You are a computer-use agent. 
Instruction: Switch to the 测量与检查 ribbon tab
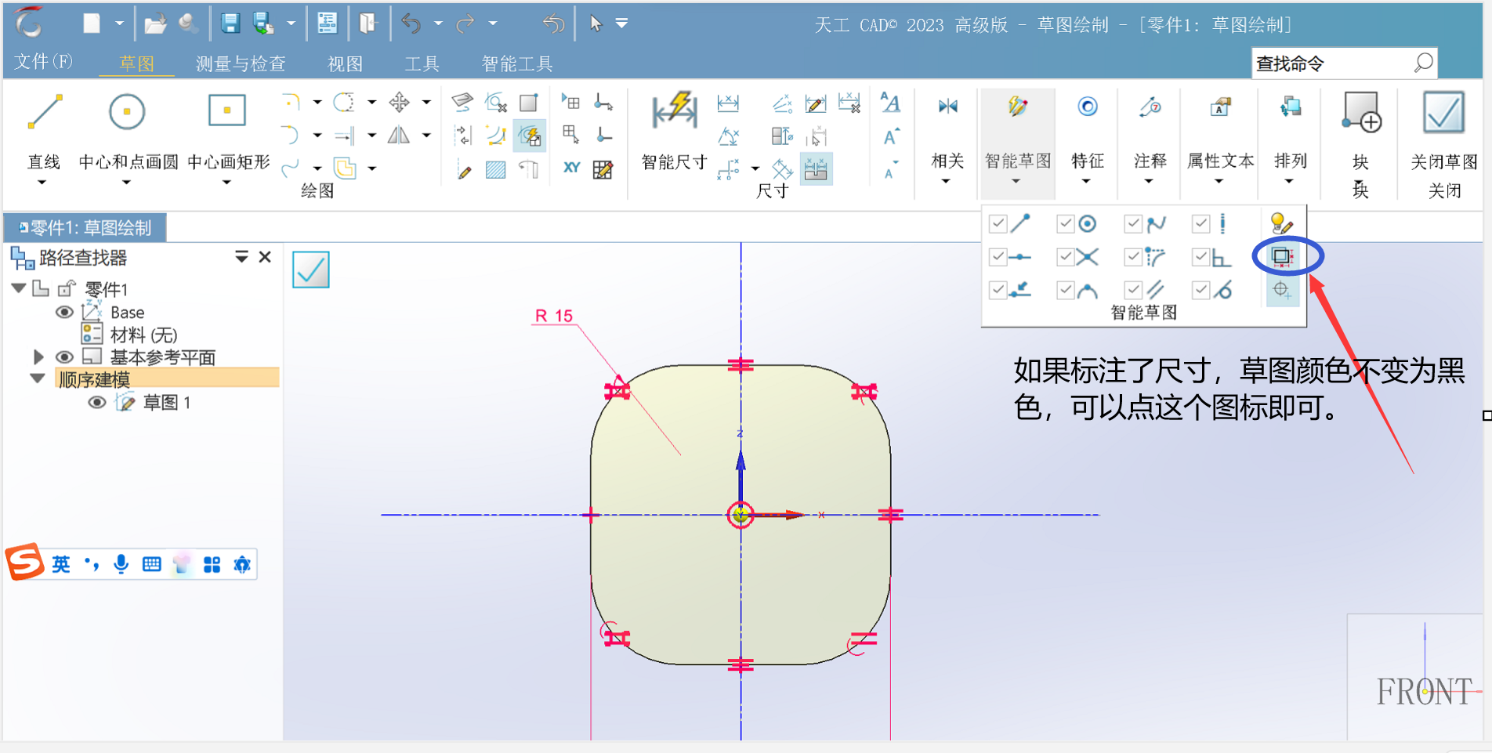tap(241, 63)
